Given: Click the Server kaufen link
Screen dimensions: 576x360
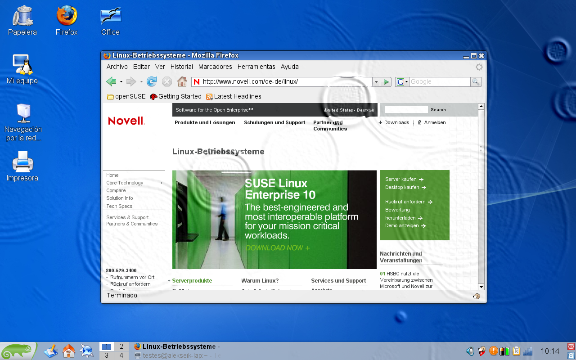Looking at the screenshot, I should (404, 179).
